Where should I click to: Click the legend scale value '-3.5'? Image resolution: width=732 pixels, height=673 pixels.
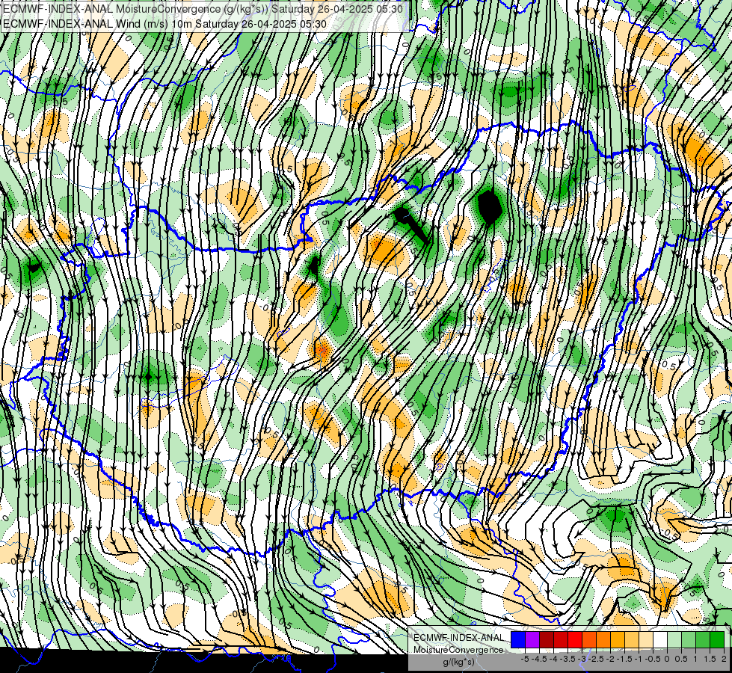(568, 659)
